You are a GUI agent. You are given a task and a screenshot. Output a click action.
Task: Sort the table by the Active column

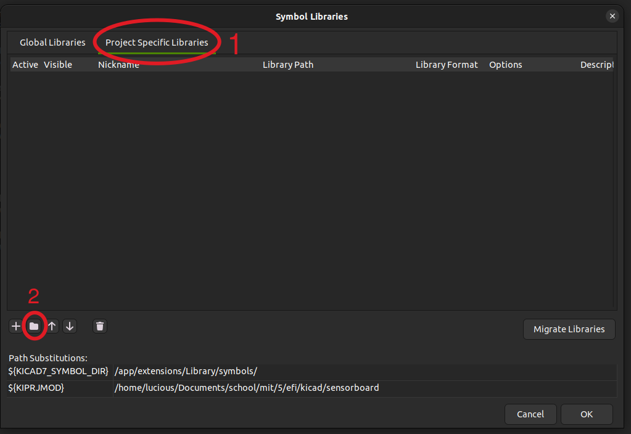(25, 64)
